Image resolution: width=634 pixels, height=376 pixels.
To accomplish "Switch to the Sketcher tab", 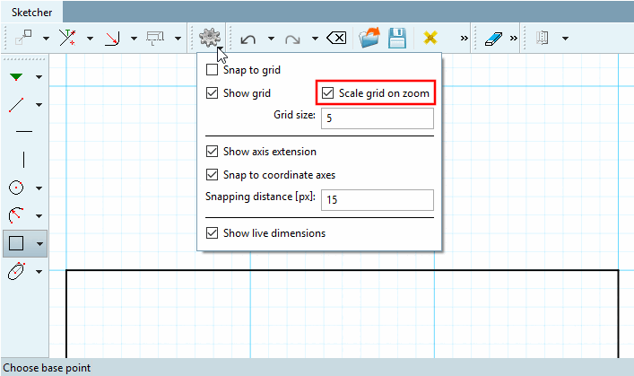I will click(31, 13).
